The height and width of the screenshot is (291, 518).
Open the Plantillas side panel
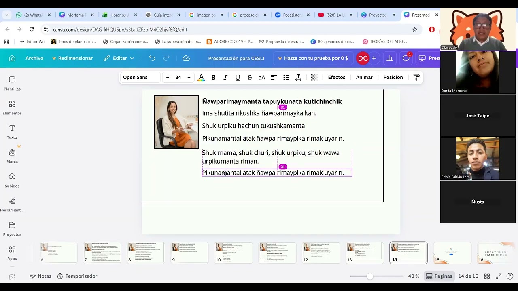tap(12, 83)
